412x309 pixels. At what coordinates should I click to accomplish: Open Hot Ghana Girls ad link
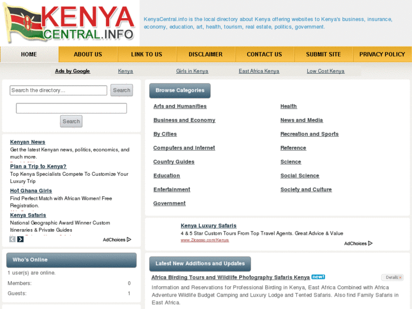(x=31, y=191)
